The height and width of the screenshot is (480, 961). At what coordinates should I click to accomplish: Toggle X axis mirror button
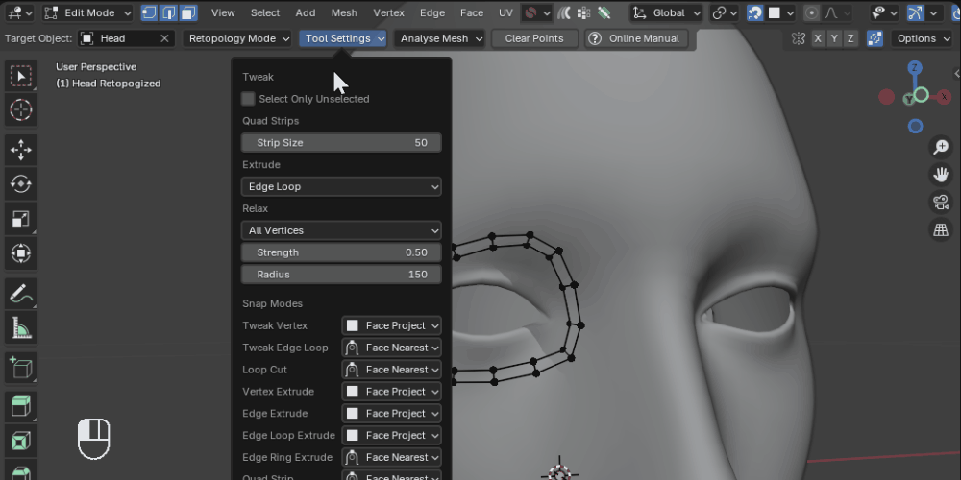coord(818,38)
